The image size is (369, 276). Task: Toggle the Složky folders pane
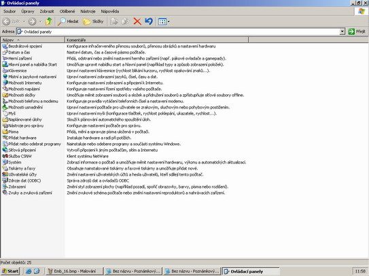93,22
